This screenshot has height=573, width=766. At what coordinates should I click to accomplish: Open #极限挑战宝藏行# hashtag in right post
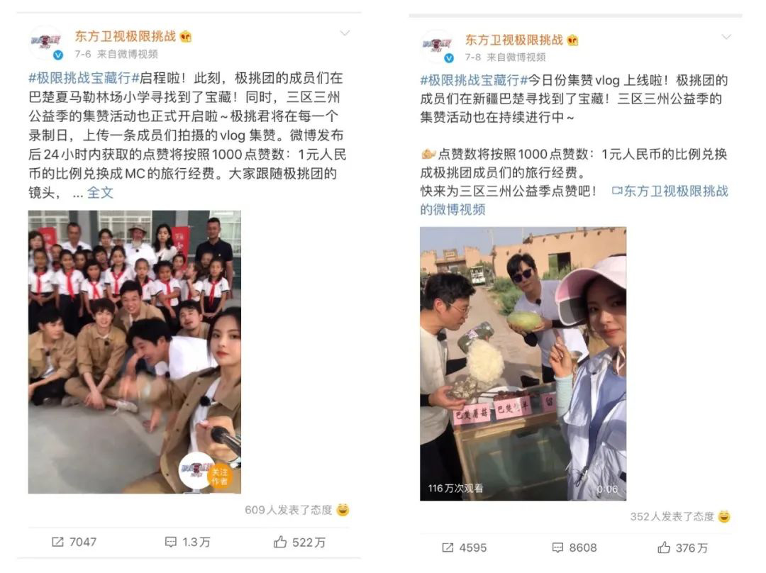473,80
